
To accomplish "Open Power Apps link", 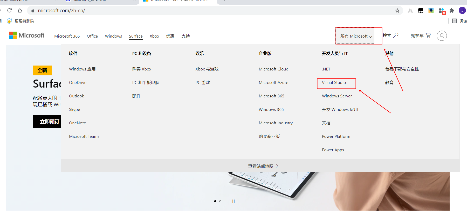I will pos(333,150).
